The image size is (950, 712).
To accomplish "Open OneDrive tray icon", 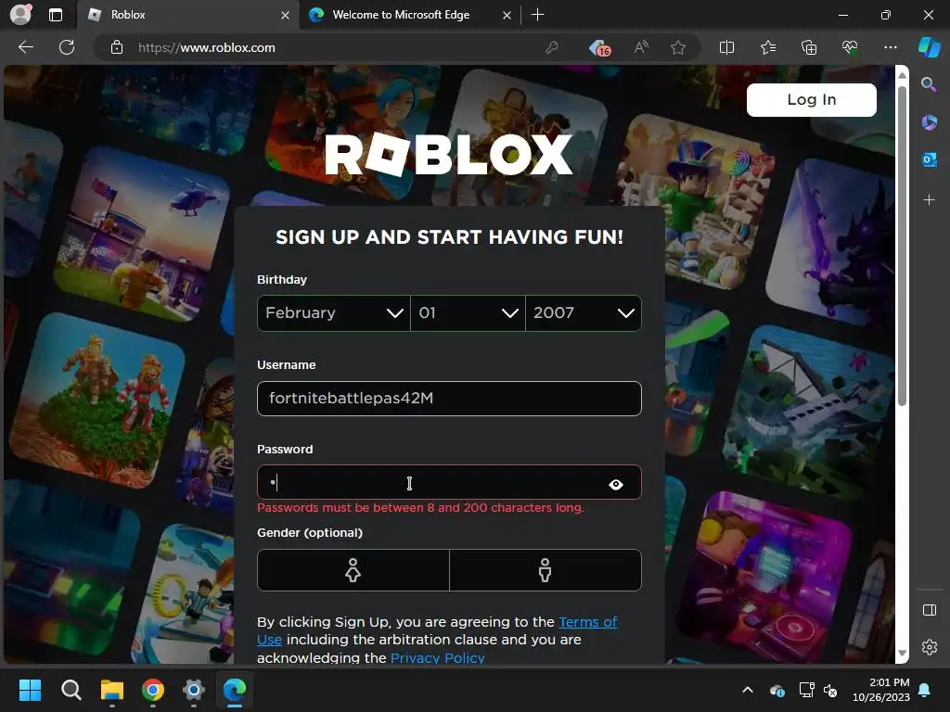I will point(777,690).
